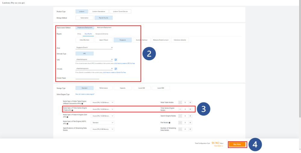This screenshot has width=301, height=153.
Task: Choose Standard storage type
Action: pos(85,88)
